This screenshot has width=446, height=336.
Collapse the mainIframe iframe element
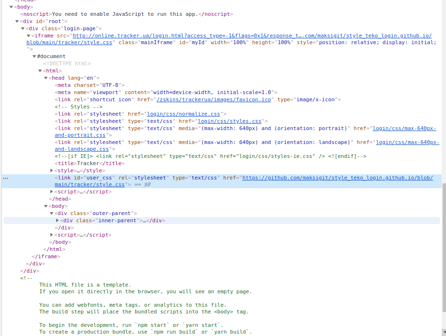click(29, 36)
